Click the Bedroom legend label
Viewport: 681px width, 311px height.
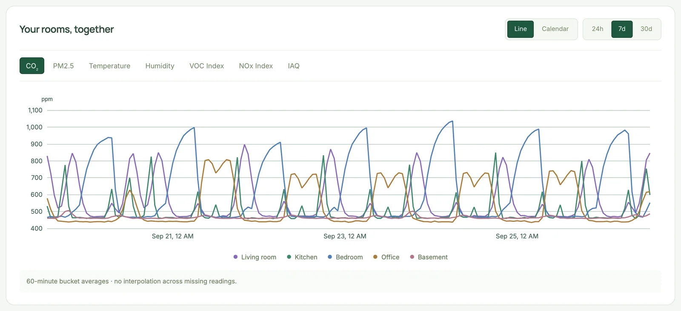(x=349, y=257)
